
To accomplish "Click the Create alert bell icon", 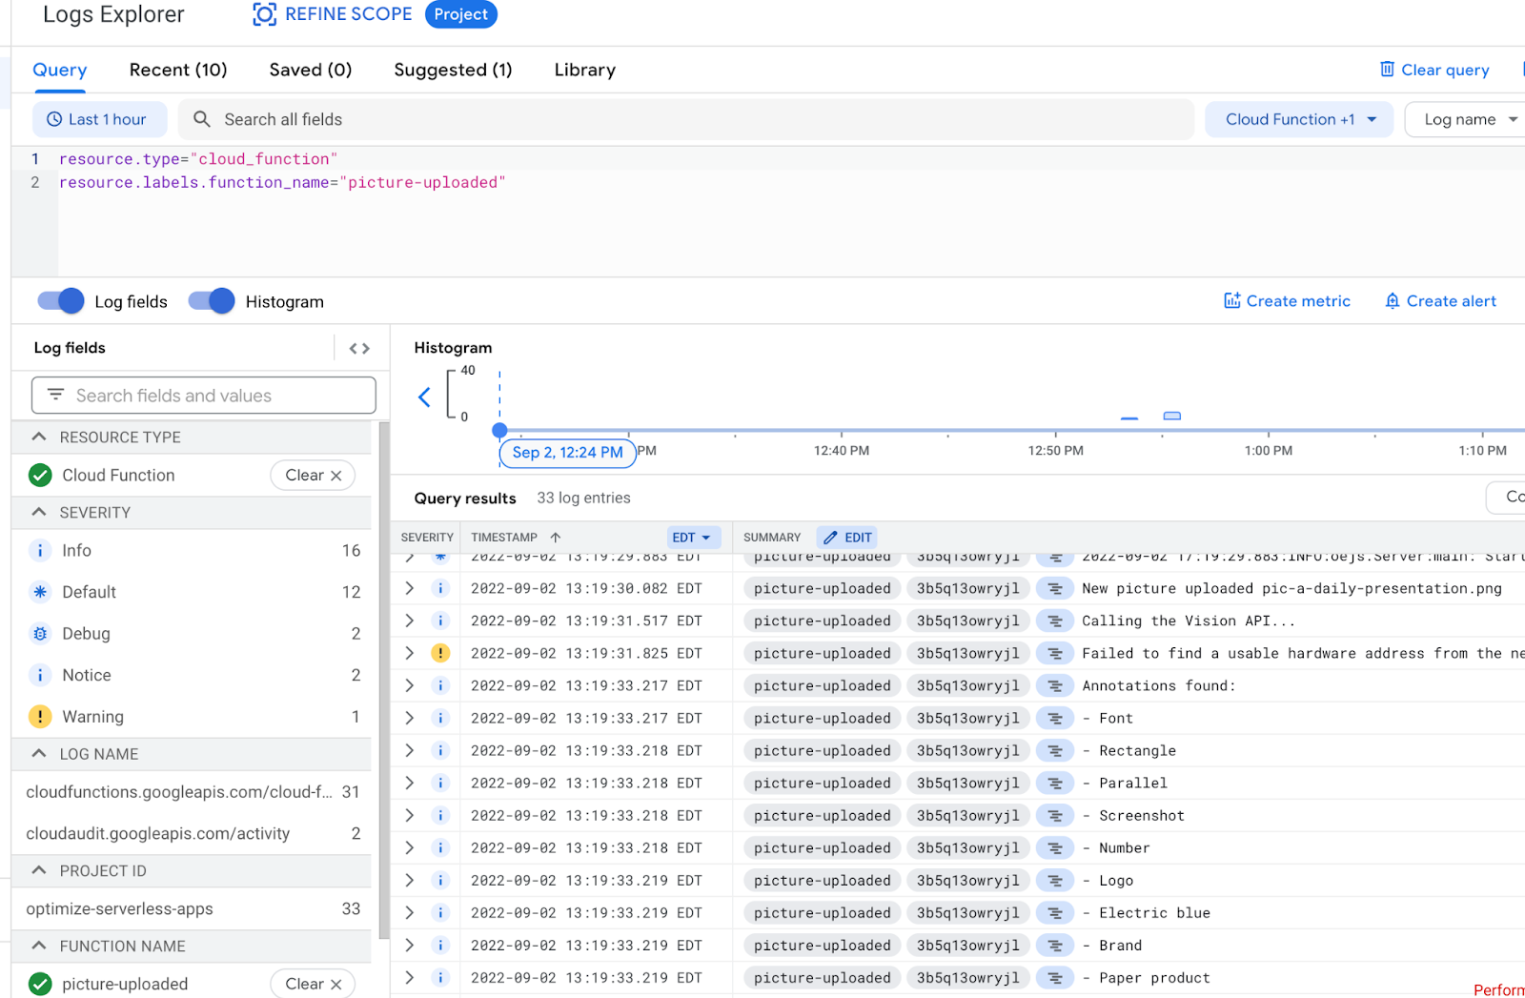I will (x=1392, y=301).
